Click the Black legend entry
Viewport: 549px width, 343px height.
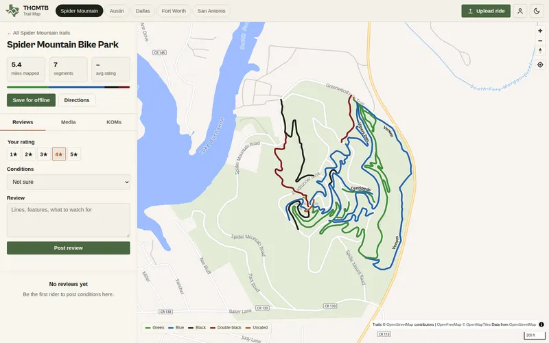point(197,328)
